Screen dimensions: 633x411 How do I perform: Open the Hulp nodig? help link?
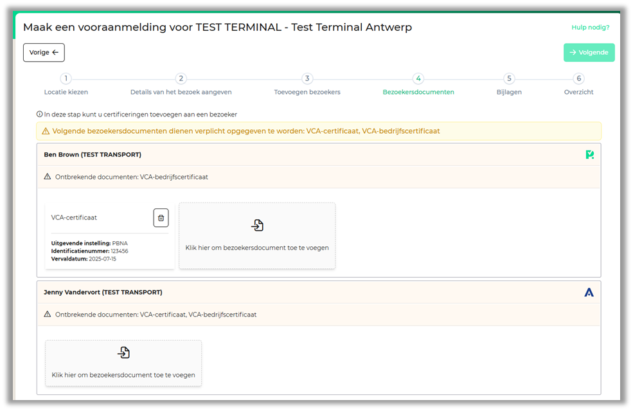click(590, 28)
